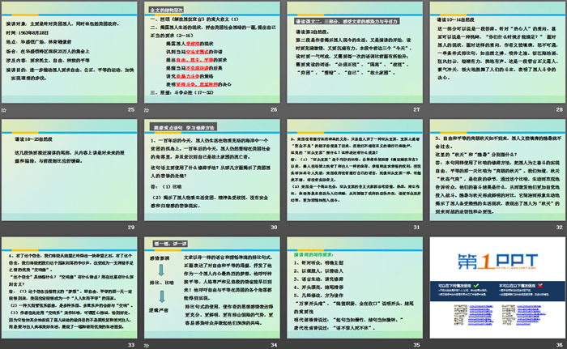Click slide number 32 label
Screen dimensions: 567x349
[560, 227]
